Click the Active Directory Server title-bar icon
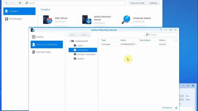 (32, 30)
